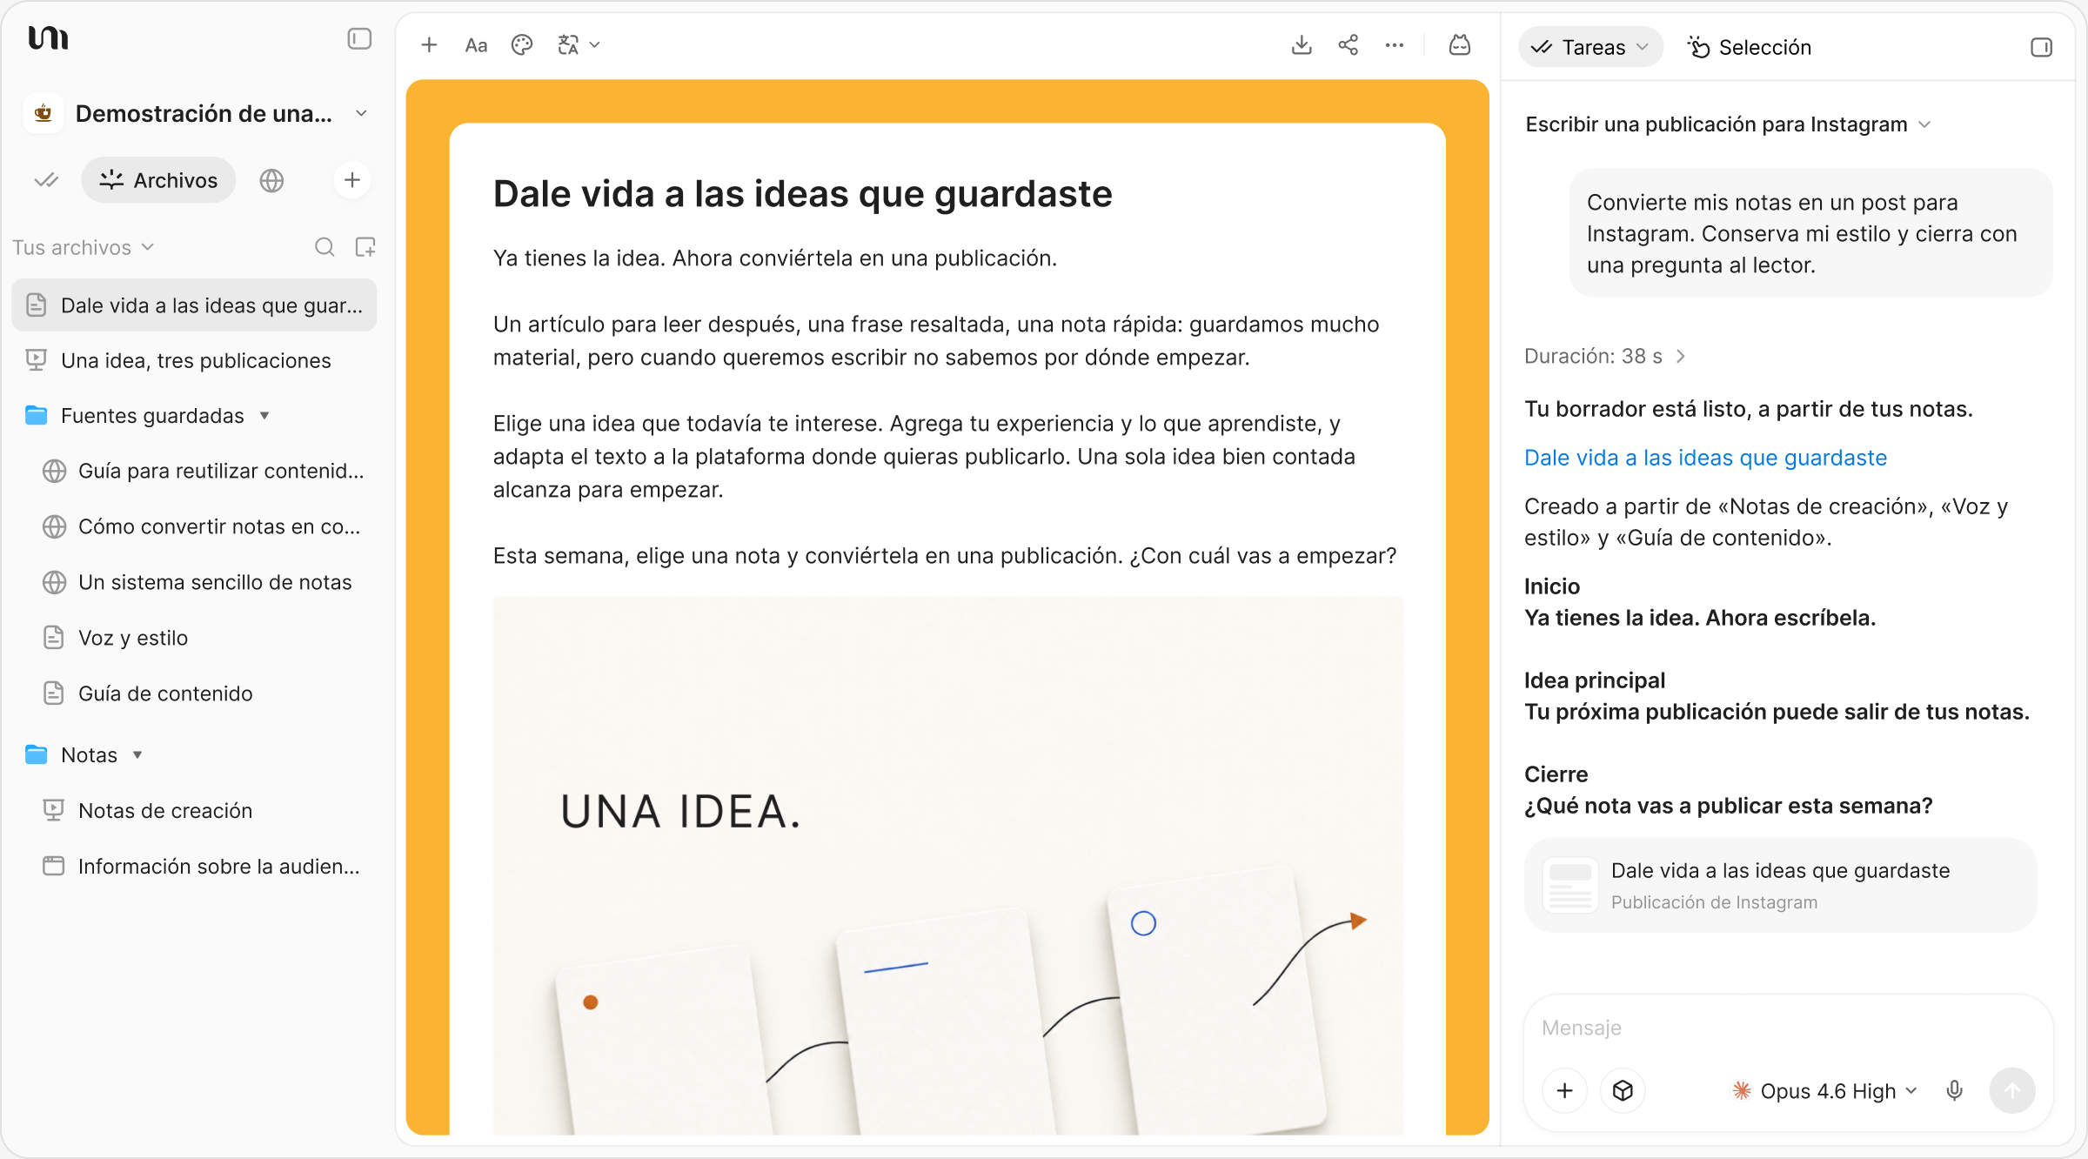The height and width of the screenshot is (1159, 2088).
Task: Download the document with download icon
Action: tap(1302, 45)
